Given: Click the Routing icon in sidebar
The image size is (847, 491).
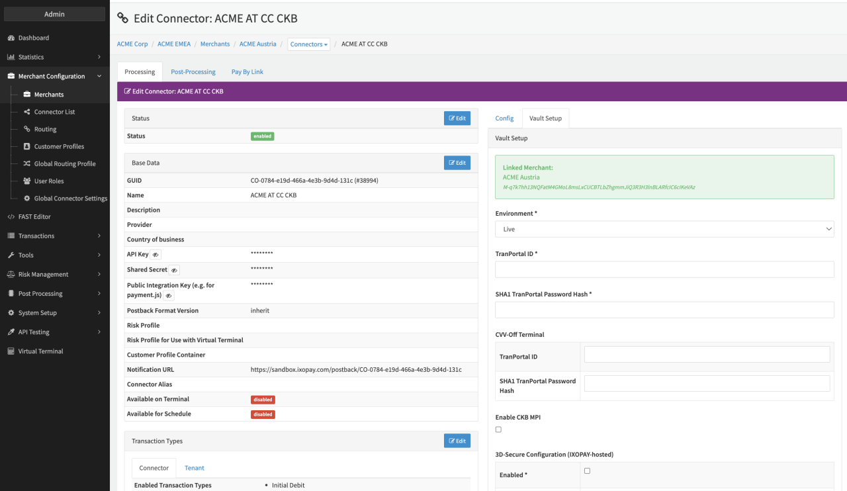Looking at the screenshot, I should 27,129.
